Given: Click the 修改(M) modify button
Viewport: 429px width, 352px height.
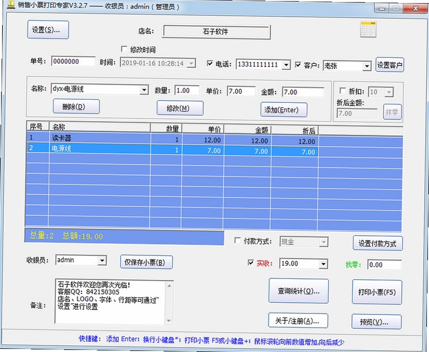Looking at the screenshot, I should point(180,108).
